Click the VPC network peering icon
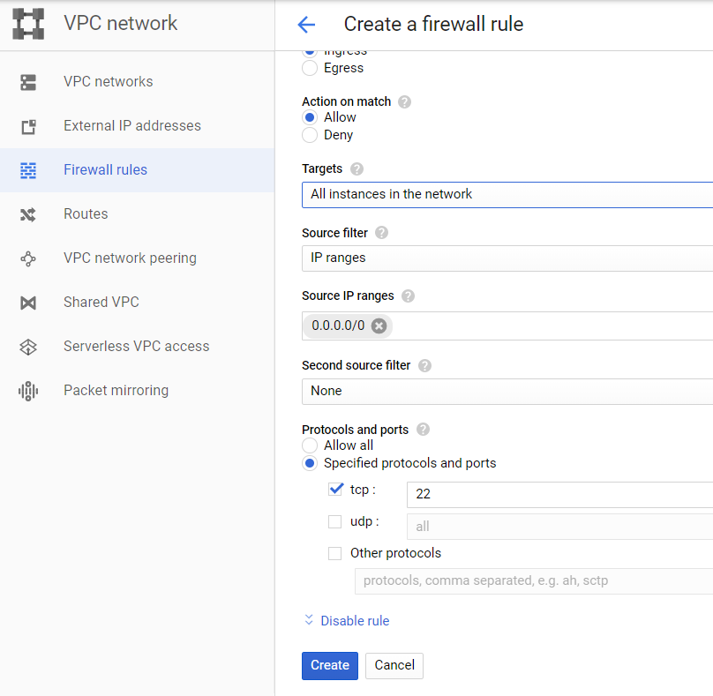This screenshot has height=696, width=713. tap(28, 258)
